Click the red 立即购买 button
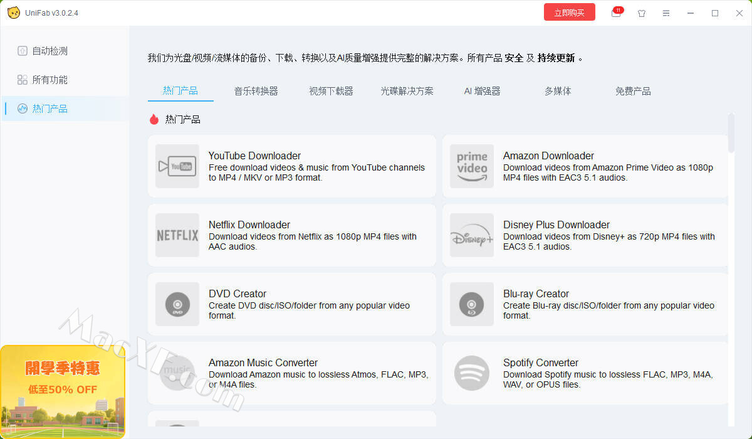This screenshot has width=752, height=439. click(570, 13)
